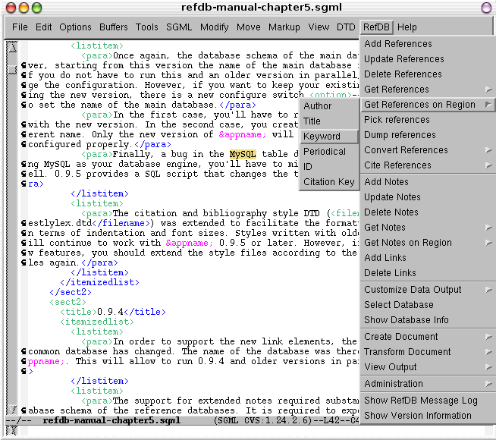This screenshot has width=496, height=440.
Task: Click Add References menu item
Action: 398,44
